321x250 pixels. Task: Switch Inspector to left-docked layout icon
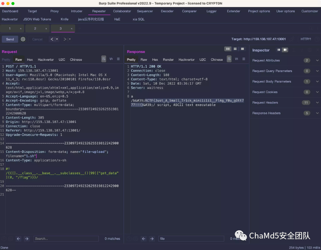pos(279,50)
